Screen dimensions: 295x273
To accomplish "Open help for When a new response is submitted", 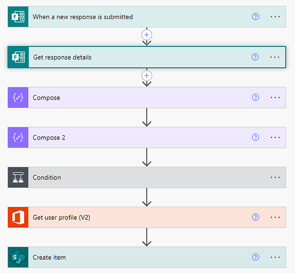I will (256, 17).
